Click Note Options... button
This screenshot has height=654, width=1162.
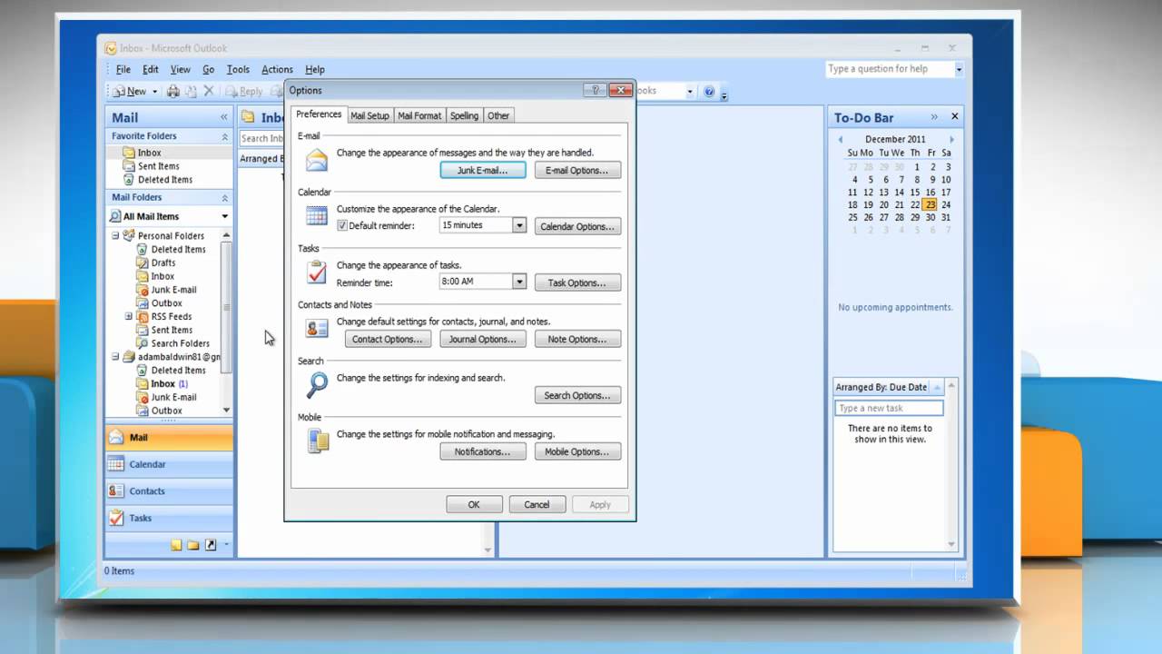tap(577, 339)
